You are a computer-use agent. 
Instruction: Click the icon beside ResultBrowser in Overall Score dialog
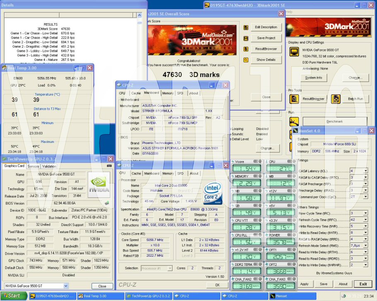(246, 49)
